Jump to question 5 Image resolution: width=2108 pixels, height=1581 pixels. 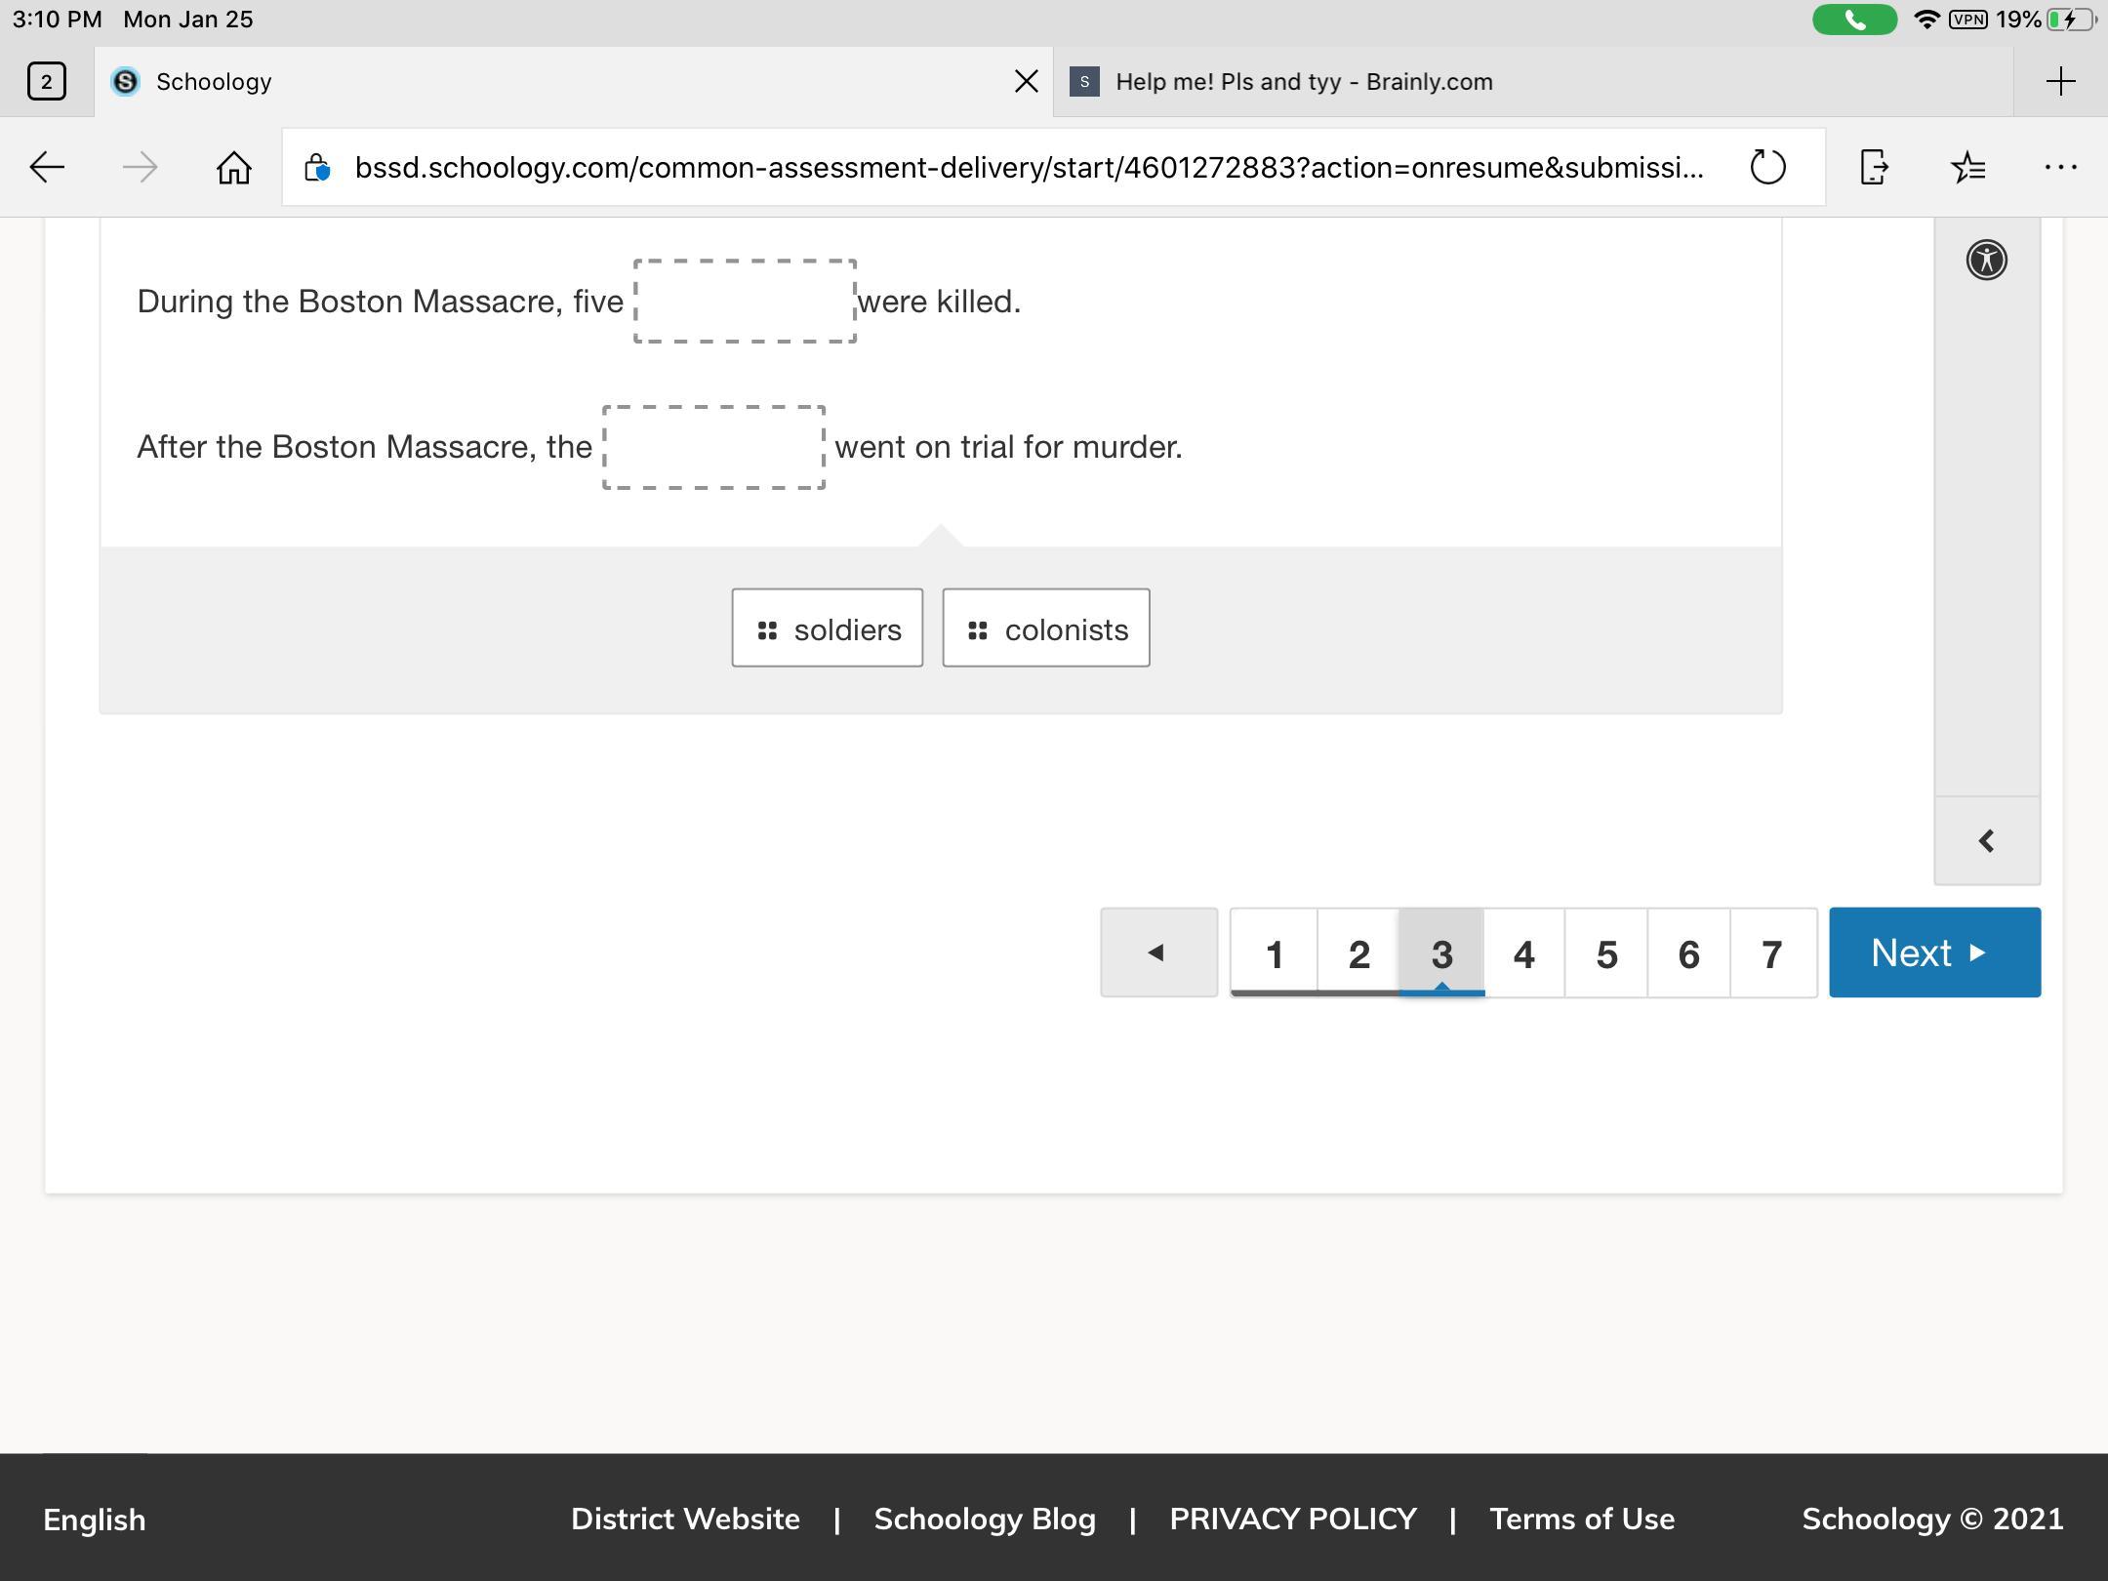tap(1606, 953)
